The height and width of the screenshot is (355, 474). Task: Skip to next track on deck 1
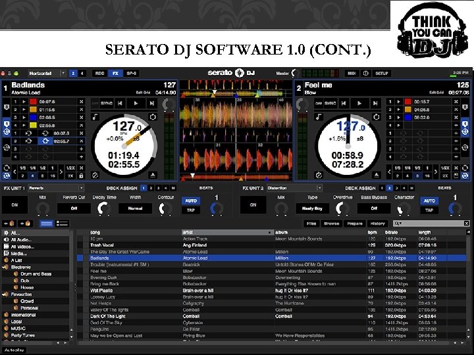point(152,103)
